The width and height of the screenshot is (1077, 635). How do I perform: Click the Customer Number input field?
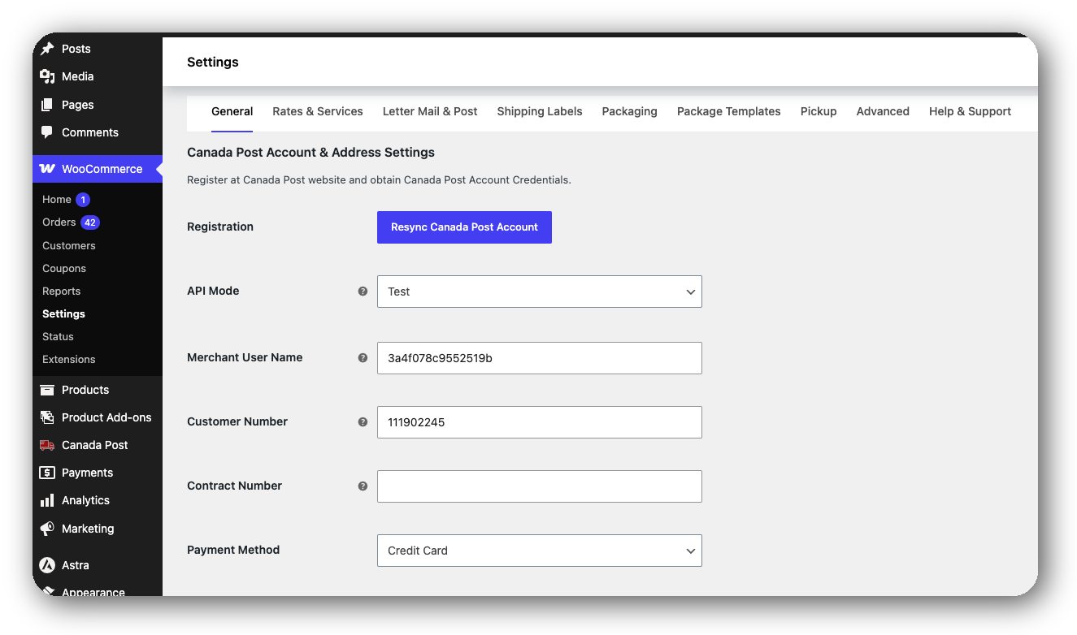click(x=540, y=422)
